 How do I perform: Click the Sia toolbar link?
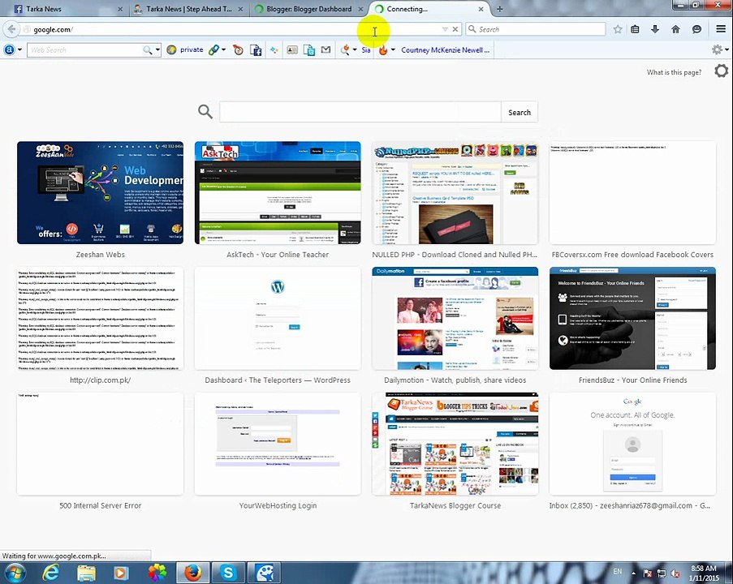tap(365, 50)
